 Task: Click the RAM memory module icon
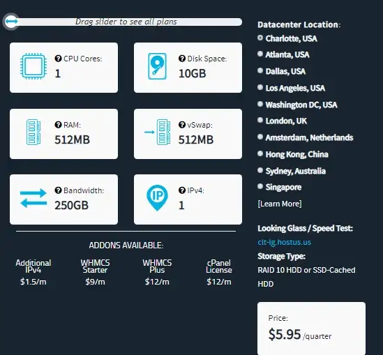(x=33, y=132)
